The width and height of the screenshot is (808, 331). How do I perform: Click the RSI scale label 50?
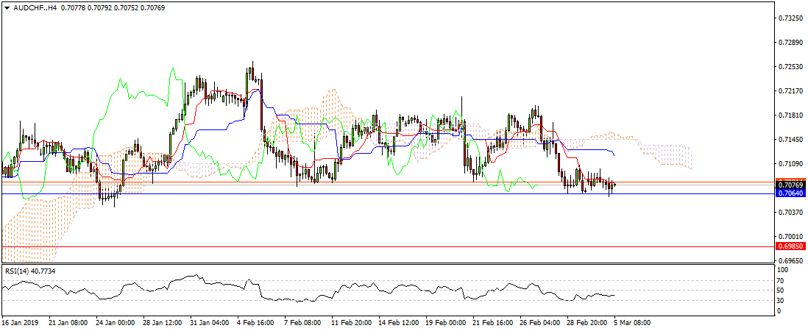click(782, 291)
